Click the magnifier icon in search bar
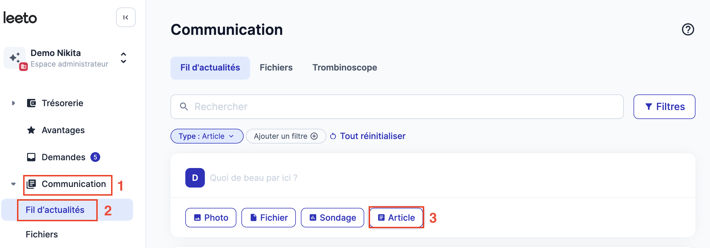Screen dimensions: 710x248 184,106
